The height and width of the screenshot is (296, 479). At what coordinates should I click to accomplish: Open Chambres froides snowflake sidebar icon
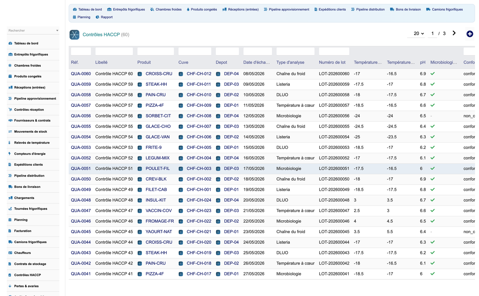pyautogui.click(x=10, y=65)
